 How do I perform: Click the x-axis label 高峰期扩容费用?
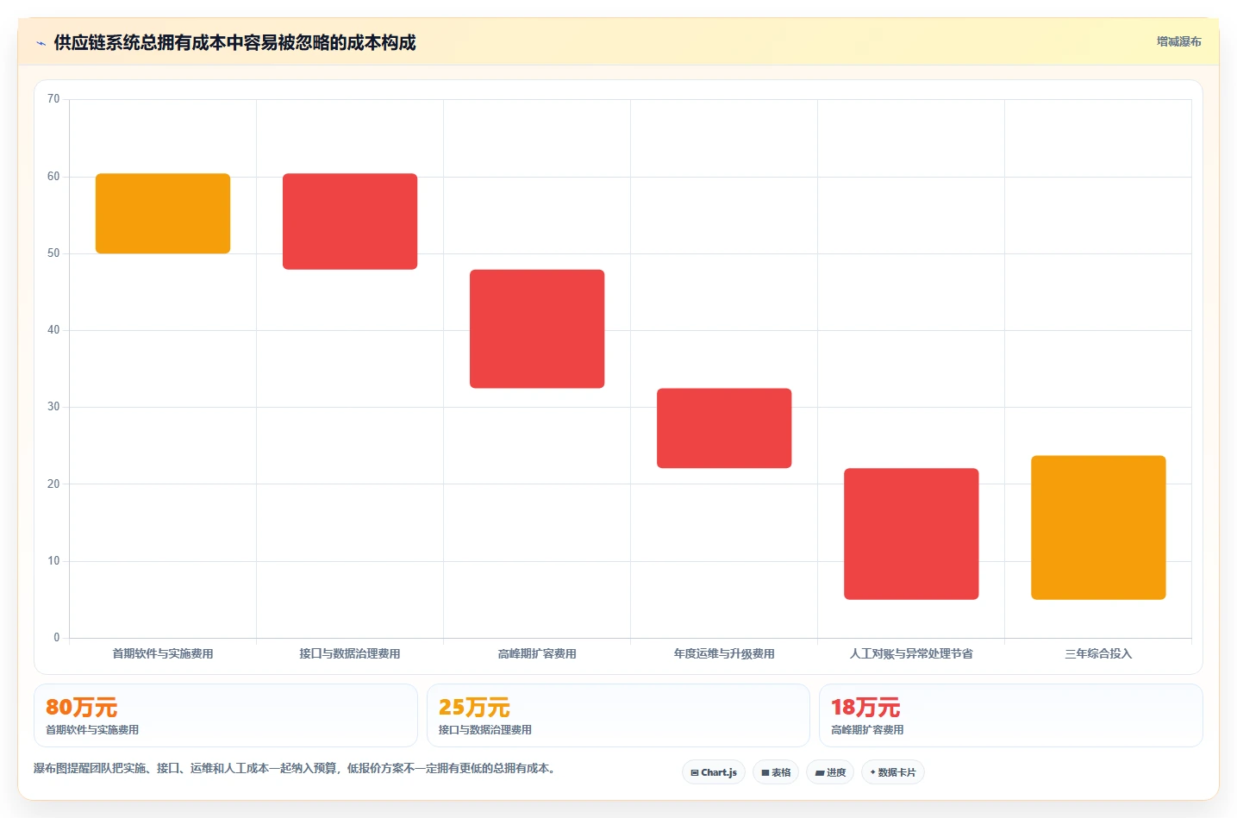point(537,653)
